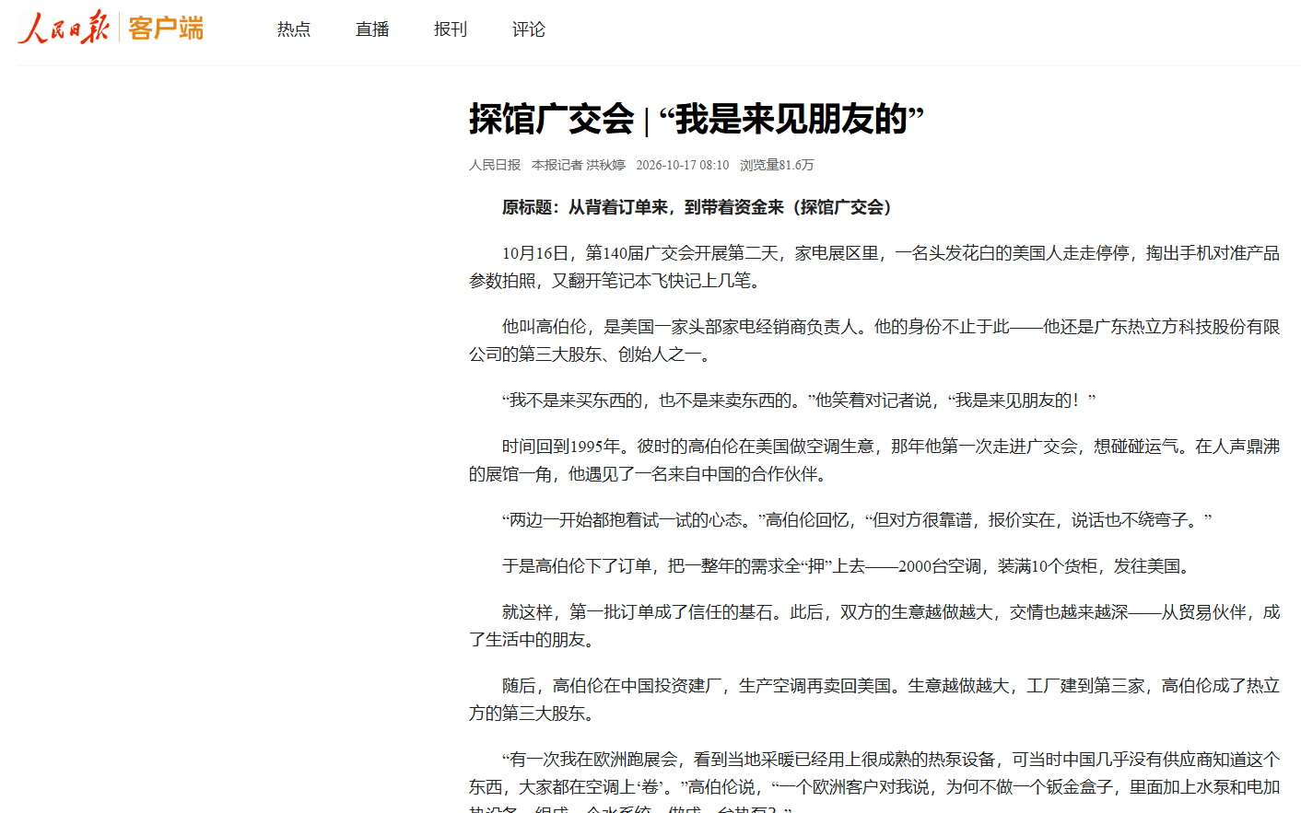1301x813 pixels.
Task: Click the quote 我不是来买东西的
Action: pyautogui.click(x=799, y=401)
